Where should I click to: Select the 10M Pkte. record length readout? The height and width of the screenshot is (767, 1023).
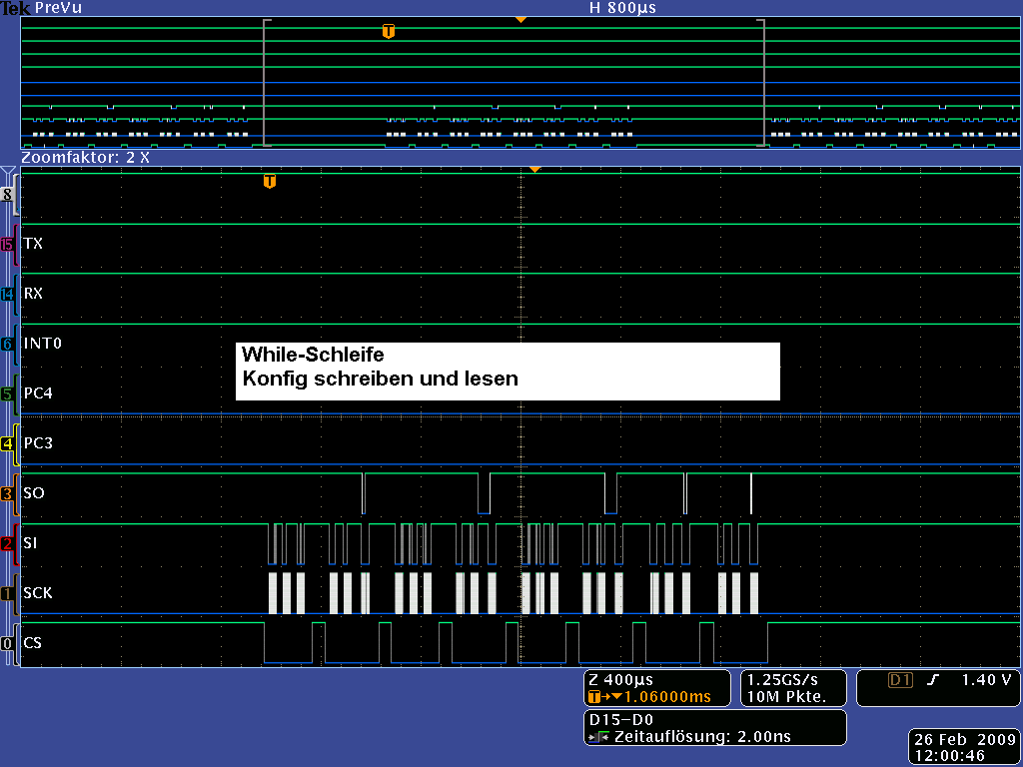(786, 697)
